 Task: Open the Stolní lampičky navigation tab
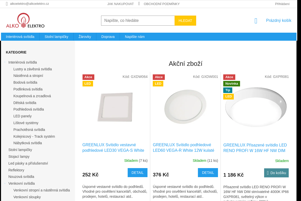[56, 37]
